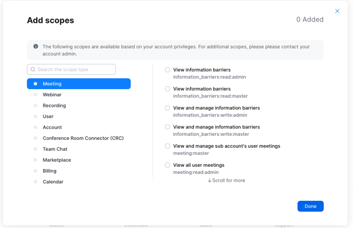Enable information_barriers:write:admin scope checkbox
The height and width of the screenshot is (228, 353).
168,108
